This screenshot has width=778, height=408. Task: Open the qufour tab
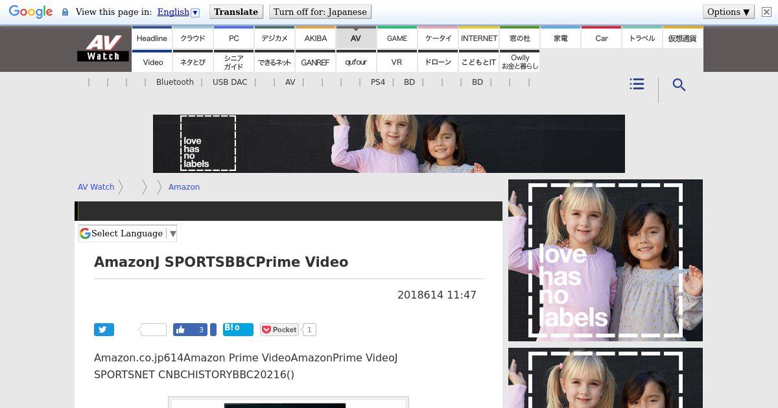(356, 62)
